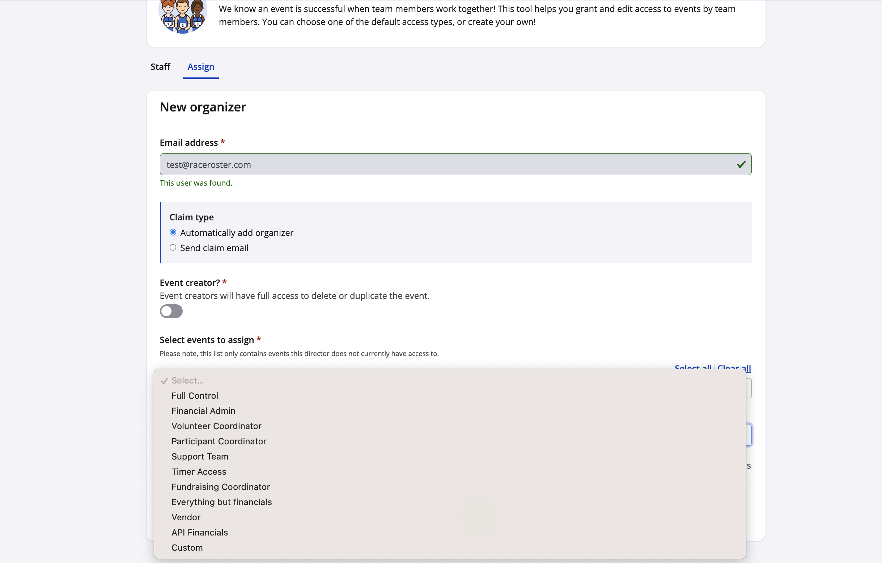Click the green checkmark in email field

coord(741,165)
